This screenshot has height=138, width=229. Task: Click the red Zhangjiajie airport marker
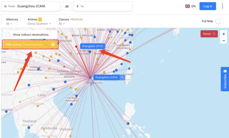(76, 46)
